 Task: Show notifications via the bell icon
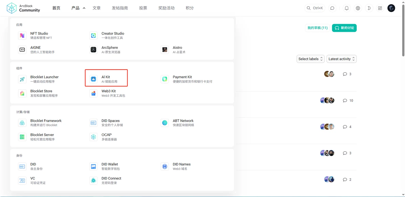(x=347, y=8)
